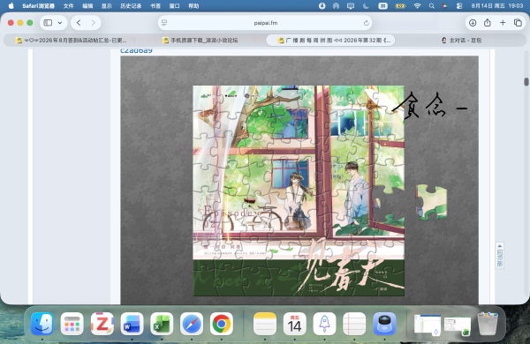Open the Safari downloads list
Viewport: 530px width, 344px height.
[473, 23]
